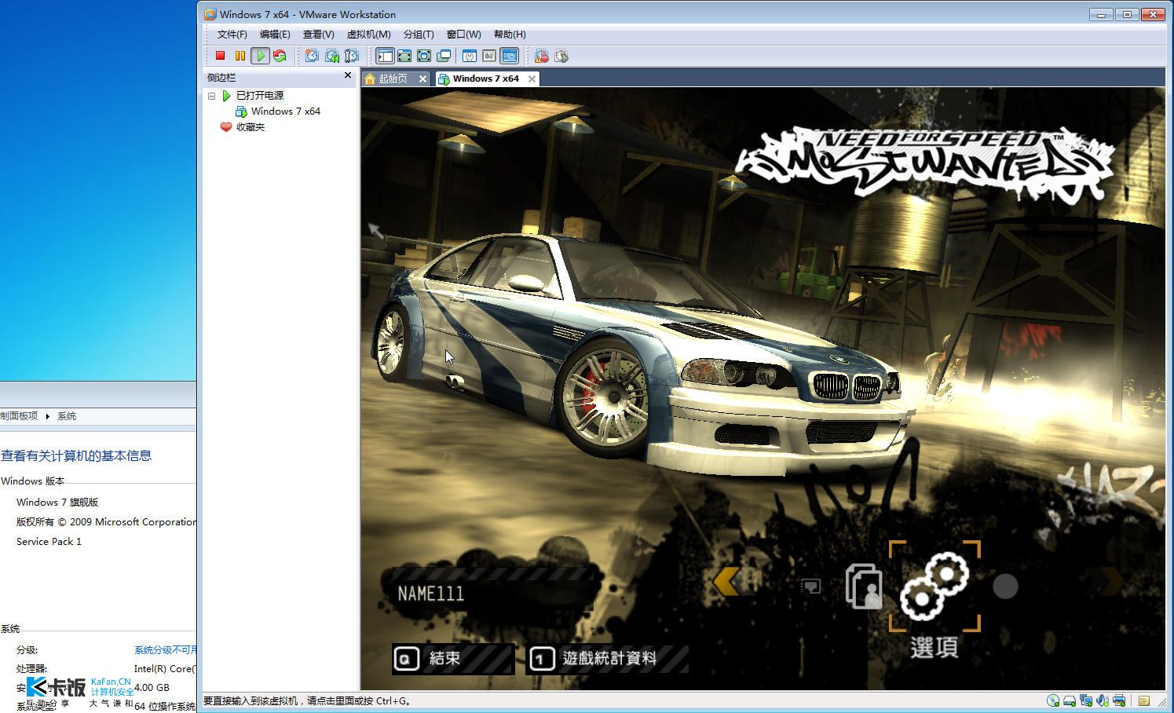Select 收藏夹 favorites in sidebar
Screen dimensions: 1174x713
pyautogui.click(x=250, y=127)
